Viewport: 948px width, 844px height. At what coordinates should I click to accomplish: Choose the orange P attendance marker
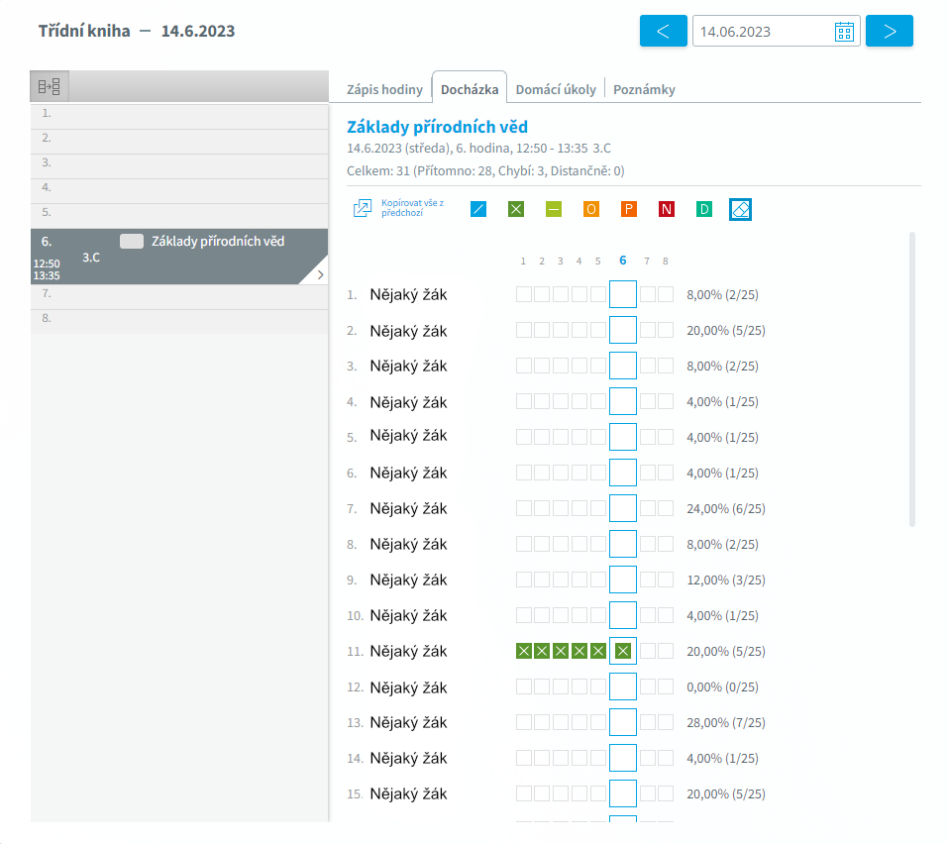(628, 209)
